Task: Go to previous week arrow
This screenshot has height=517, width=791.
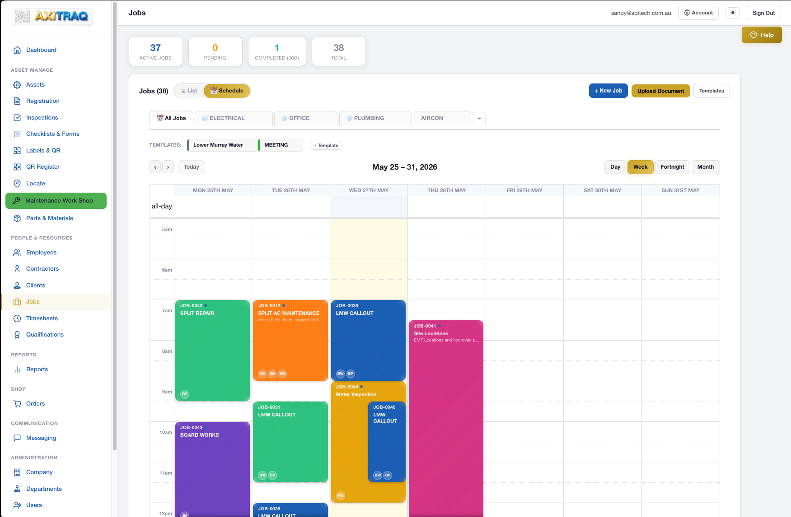Action: pos(155,167)
